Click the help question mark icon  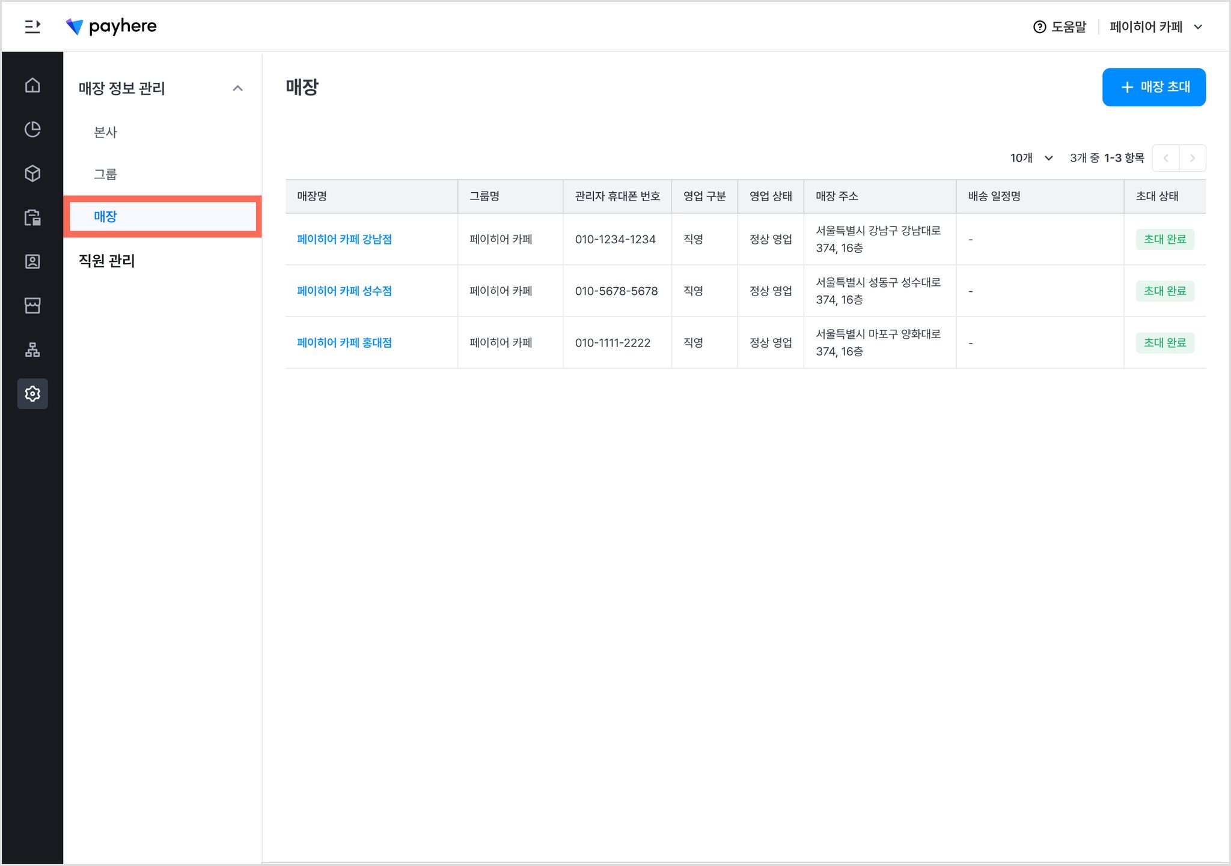(1039, 27)
